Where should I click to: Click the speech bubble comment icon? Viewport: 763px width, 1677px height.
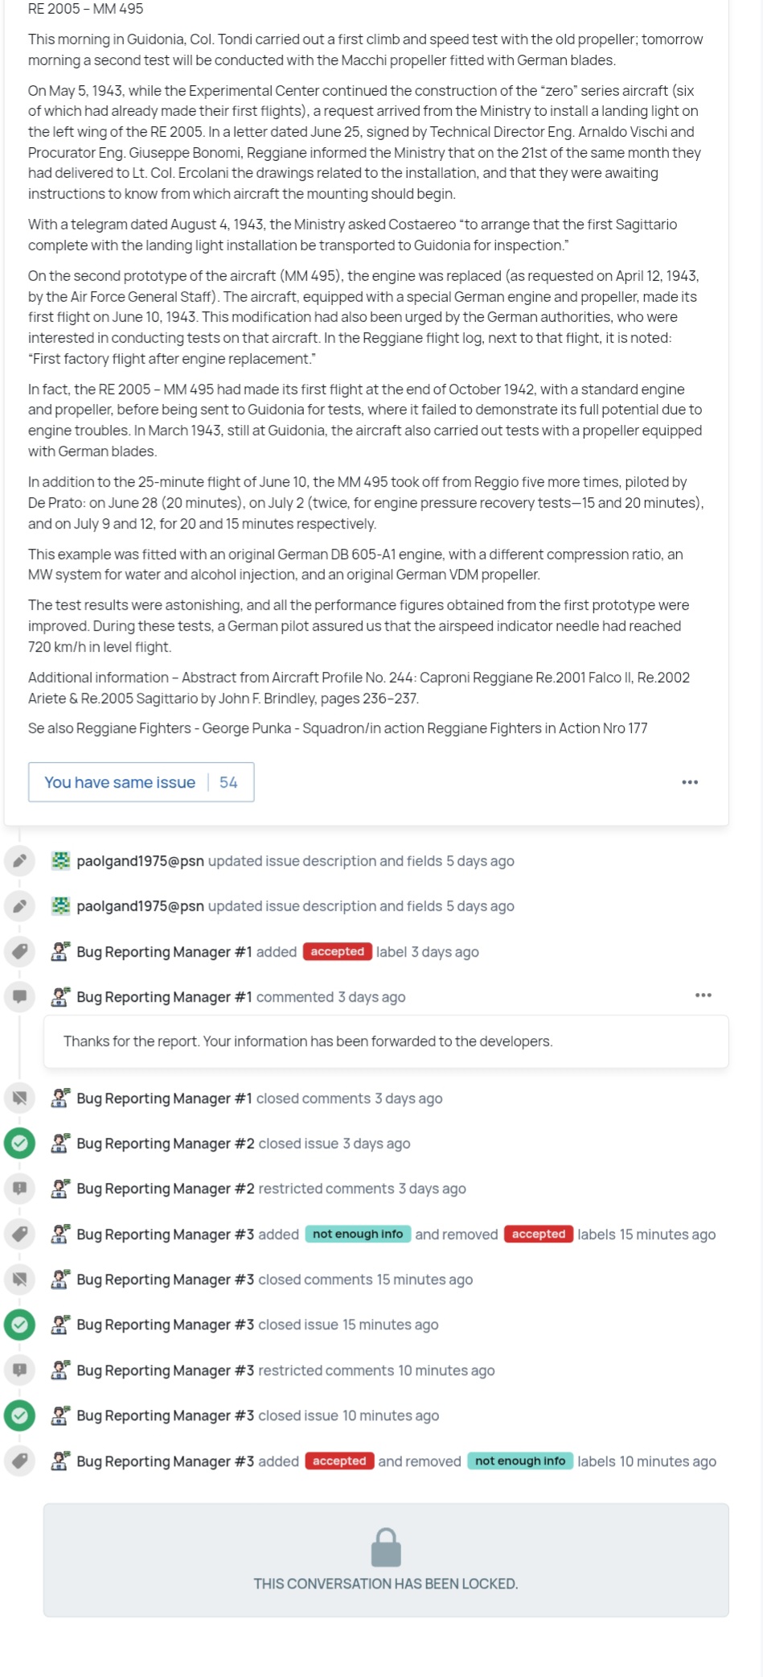point(20,997)
